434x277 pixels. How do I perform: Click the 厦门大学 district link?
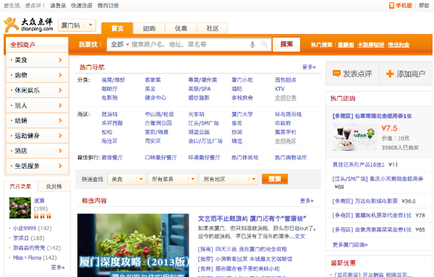(x=242, y=114)
